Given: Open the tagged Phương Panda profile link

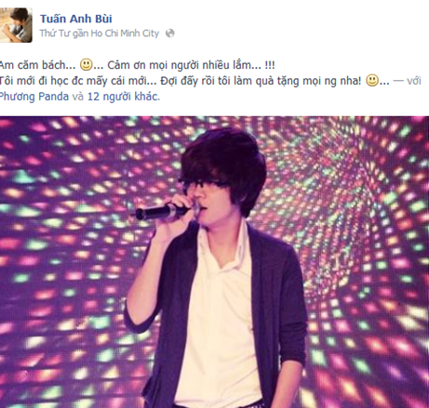Looking at the screenshot, I should [x=34, y=97].
